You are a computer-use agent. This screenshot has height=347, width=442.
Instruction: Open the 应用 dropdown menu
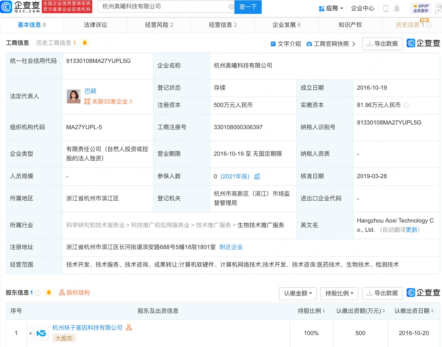click(331, 9)
